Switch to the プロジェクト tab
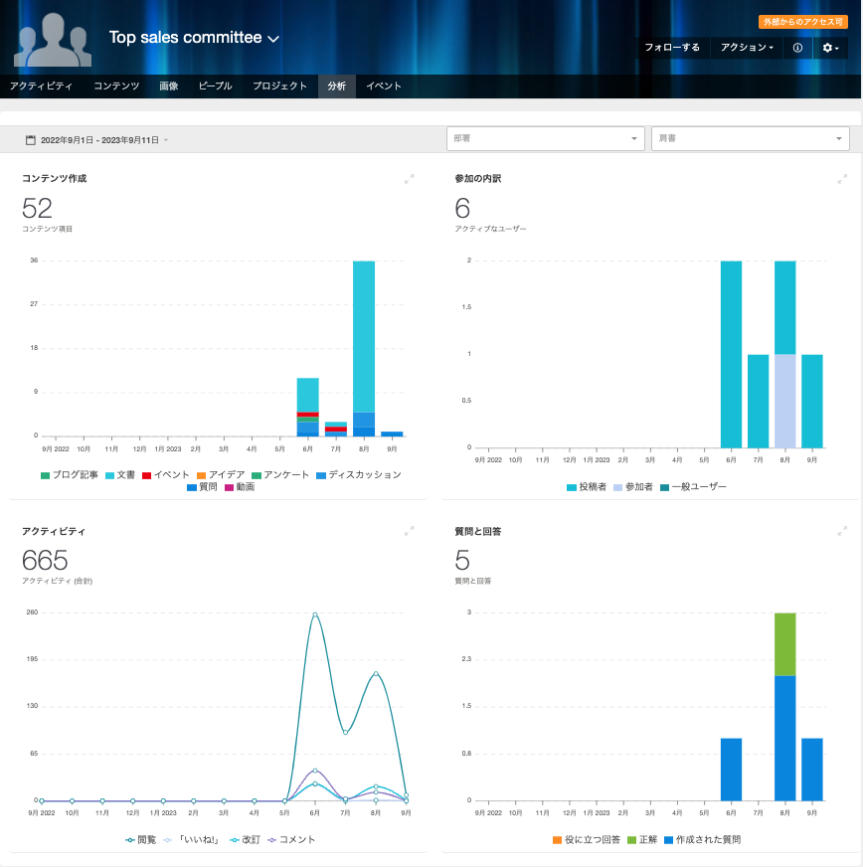The height and width of the screenshot is (867, 863). point(279,87)
